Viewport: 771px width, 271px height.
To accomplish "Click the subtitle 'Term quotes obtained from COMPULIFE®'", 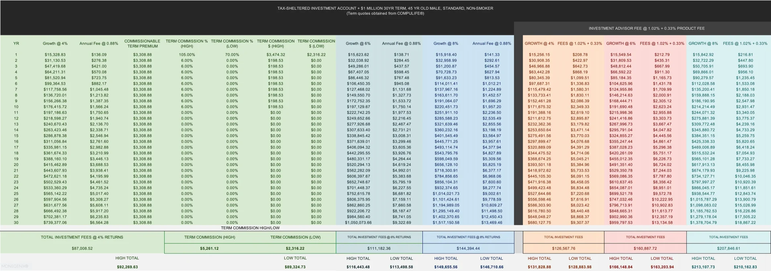I will click(x=385, y=13).
